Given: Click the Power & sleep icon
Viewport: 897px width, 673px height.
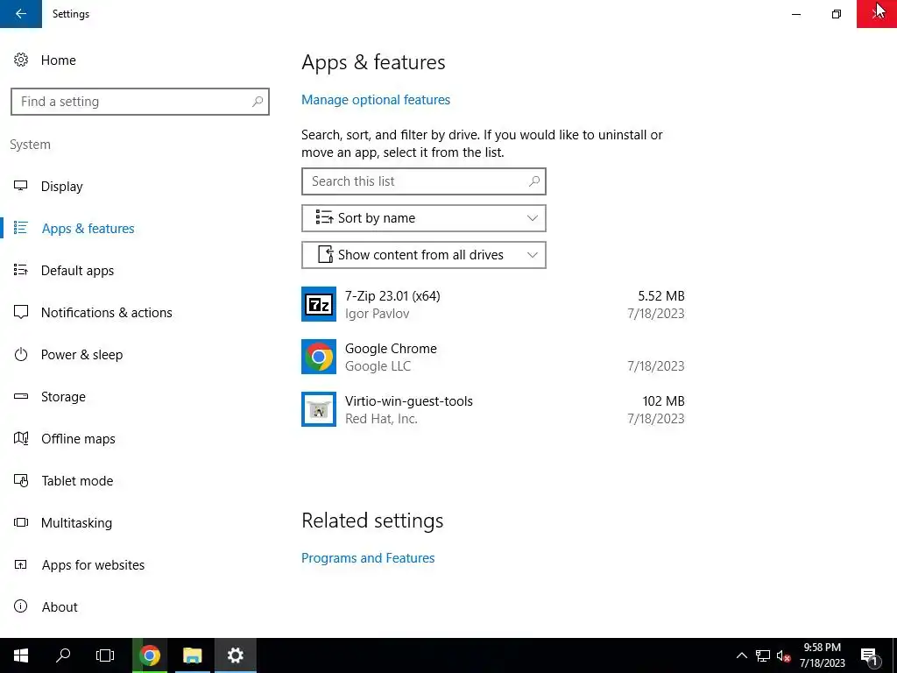Looking at the screenshot, I should coord(21,354).
